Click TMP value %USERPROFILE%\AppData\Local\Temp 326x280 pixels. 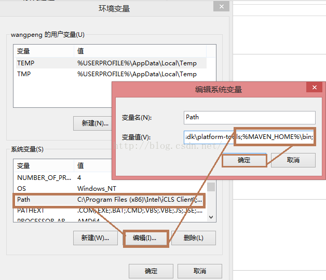[x=137, y=74]
